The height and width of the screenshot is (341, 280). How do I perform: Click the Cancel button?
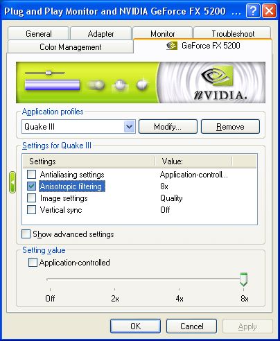pos(191,326)
